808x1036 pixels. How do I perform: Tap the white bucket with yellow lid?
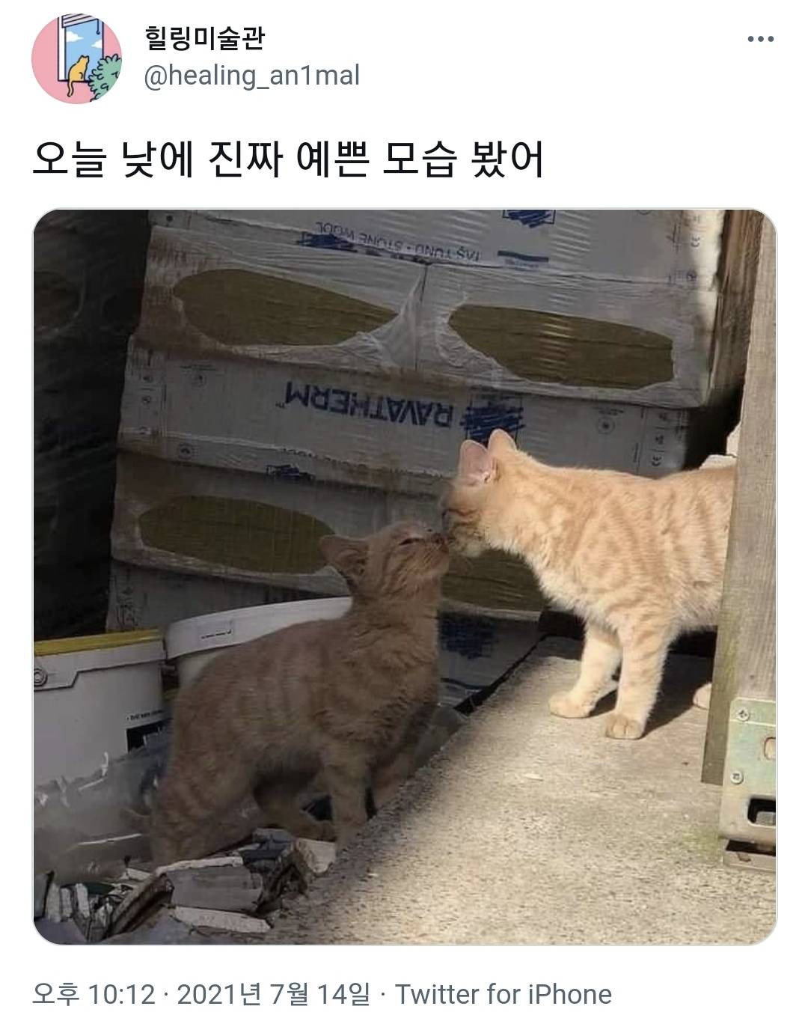97,719
